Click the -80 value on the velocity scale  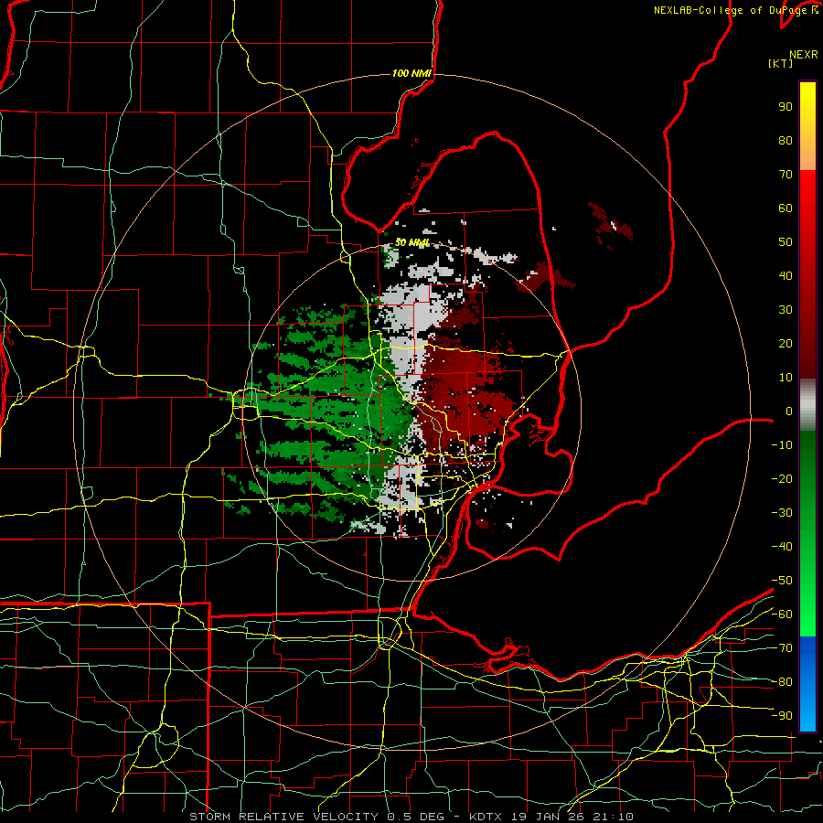pyautogui.click(x=782, y=682)
